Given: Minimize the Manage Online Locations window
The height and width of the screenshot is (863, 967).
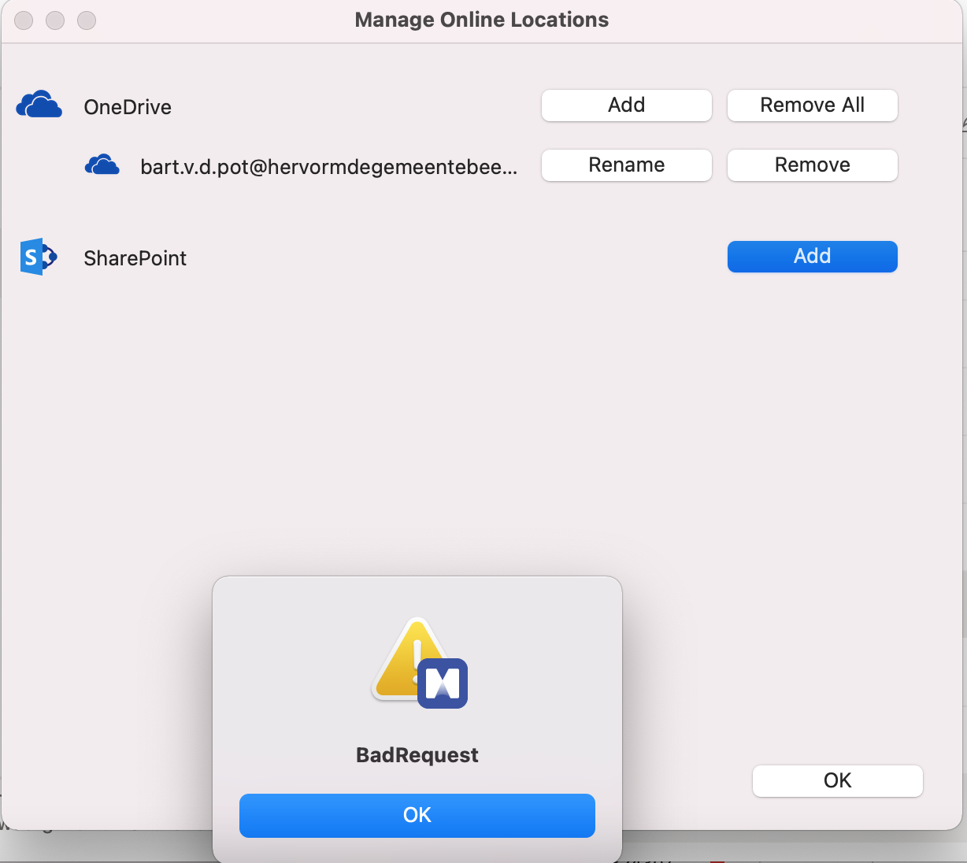Looking at the screenshot, I should pos(55,20).
